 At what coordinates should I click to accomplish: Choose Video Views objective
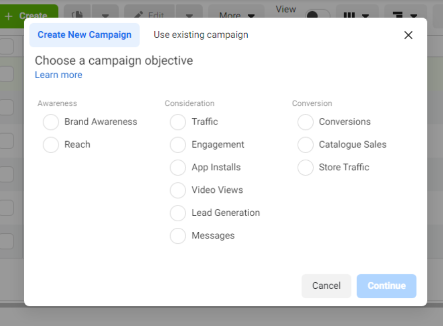tap(178, 190)
